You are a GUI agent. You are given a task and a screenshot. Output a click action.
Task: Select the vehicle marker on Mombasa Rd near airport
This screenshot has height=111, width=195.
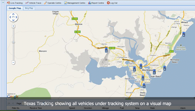[x=106, y=50]
